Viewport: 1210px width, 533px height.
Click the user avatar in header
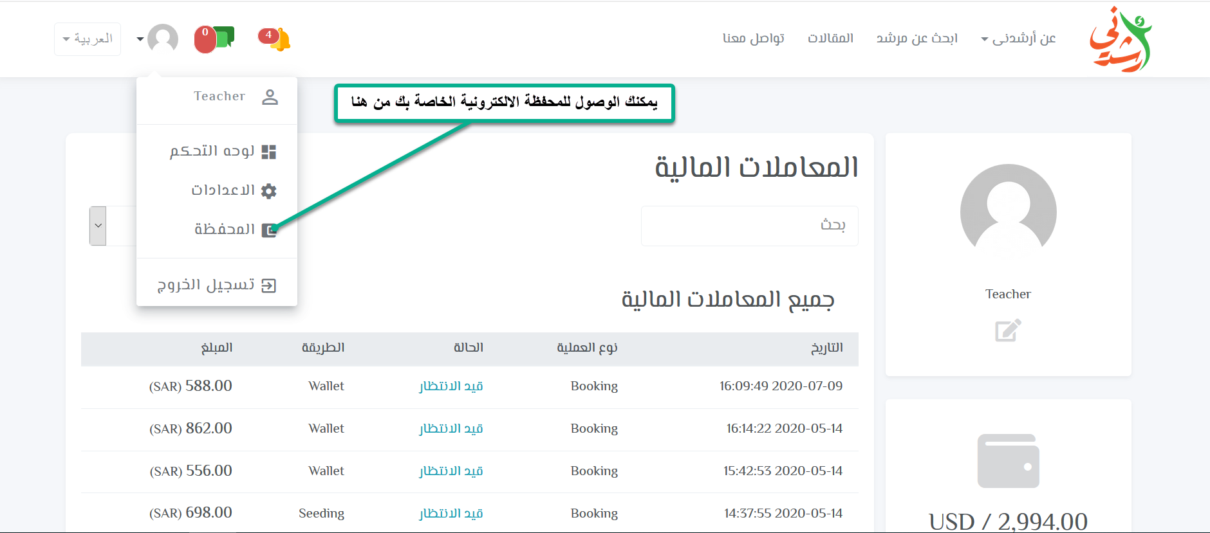pos(162,39)
